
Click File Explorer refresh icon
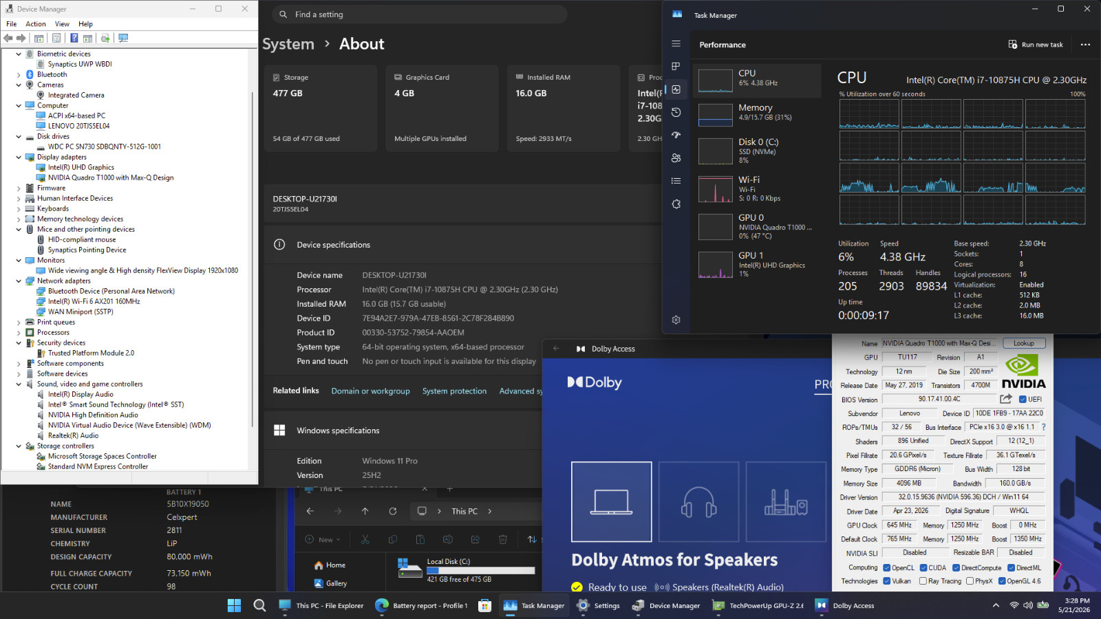(x=392, y=511)
